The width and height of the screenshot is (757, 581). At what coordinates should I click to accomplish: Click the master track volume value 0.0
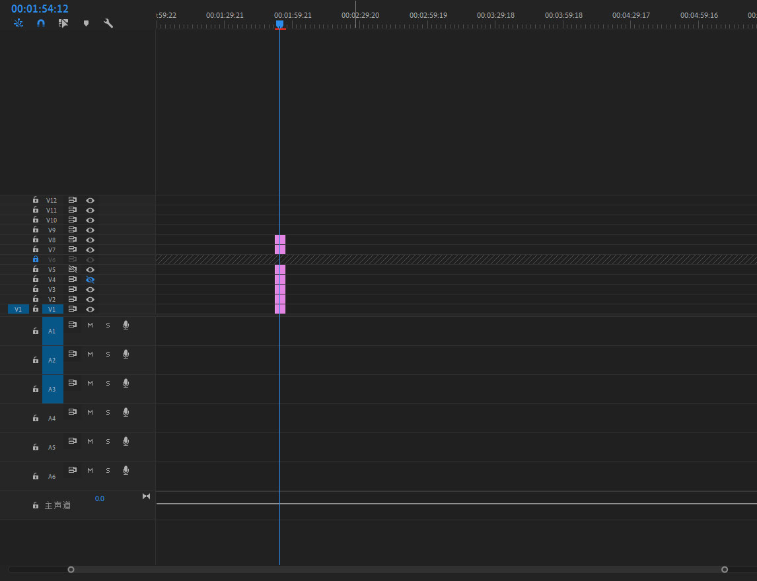pos(99,498)
